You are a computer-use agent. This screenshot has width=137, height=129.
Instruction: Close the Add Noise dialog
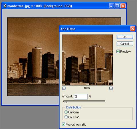[133, 29]
